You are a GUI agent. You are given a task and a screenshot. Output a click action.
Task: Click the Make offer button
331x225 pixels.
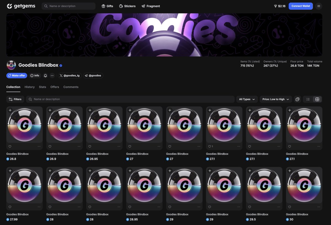click(x=17, y=75)
